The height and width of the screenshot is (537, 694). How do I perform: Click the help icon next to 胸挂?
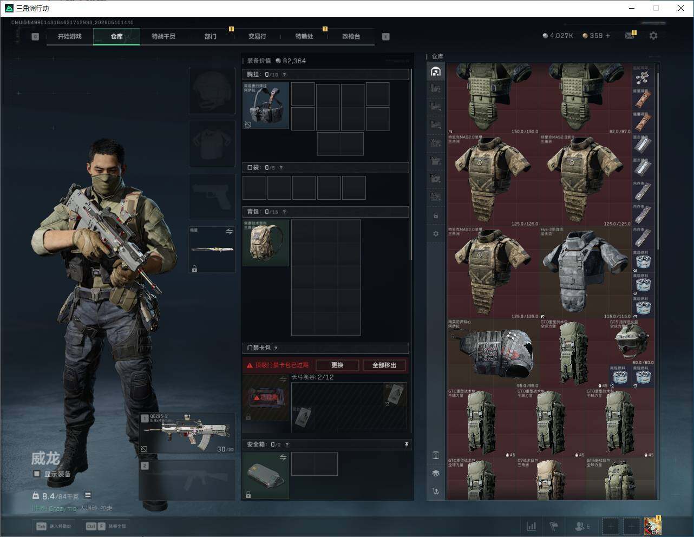coord(284,75)
